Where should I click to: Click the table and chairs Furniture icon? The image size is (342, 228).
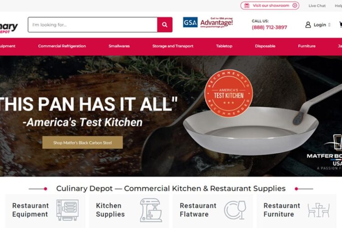tap(319, 210)
